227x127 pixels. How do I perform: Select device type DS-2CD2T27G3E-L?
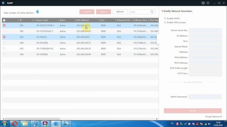45,25
